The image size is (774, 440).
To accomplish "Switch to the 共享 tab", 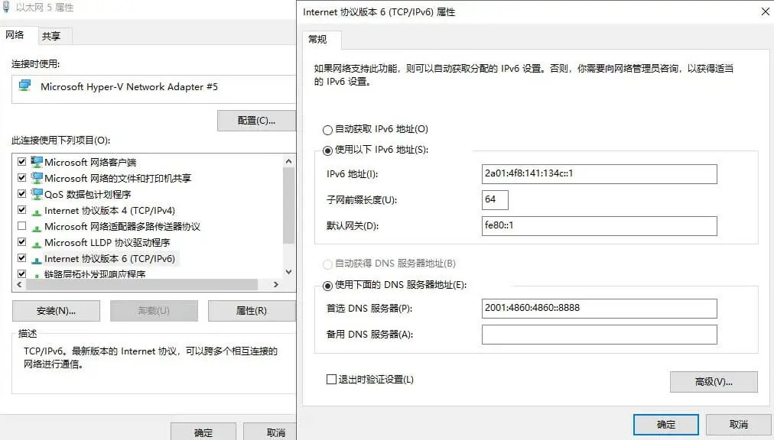I will coord(51,36).
